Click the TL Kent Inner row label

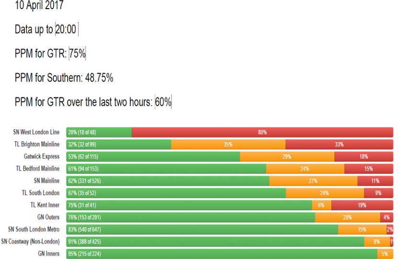click(45, 205)
